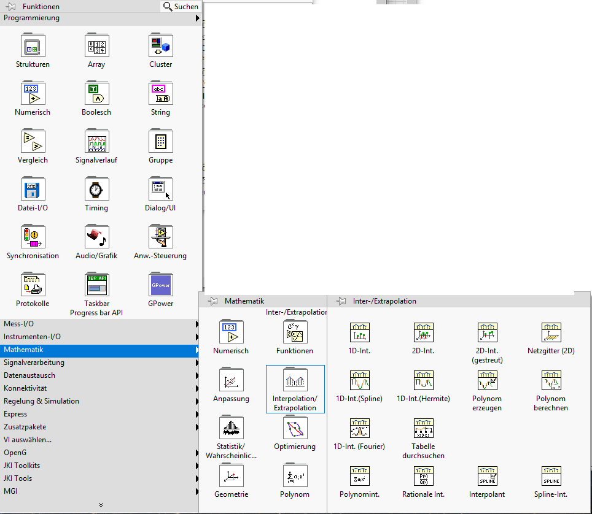The width and height of the screenshot is (592, 514).
Task: Open the Boolesch palette
Action: (96, 93)
